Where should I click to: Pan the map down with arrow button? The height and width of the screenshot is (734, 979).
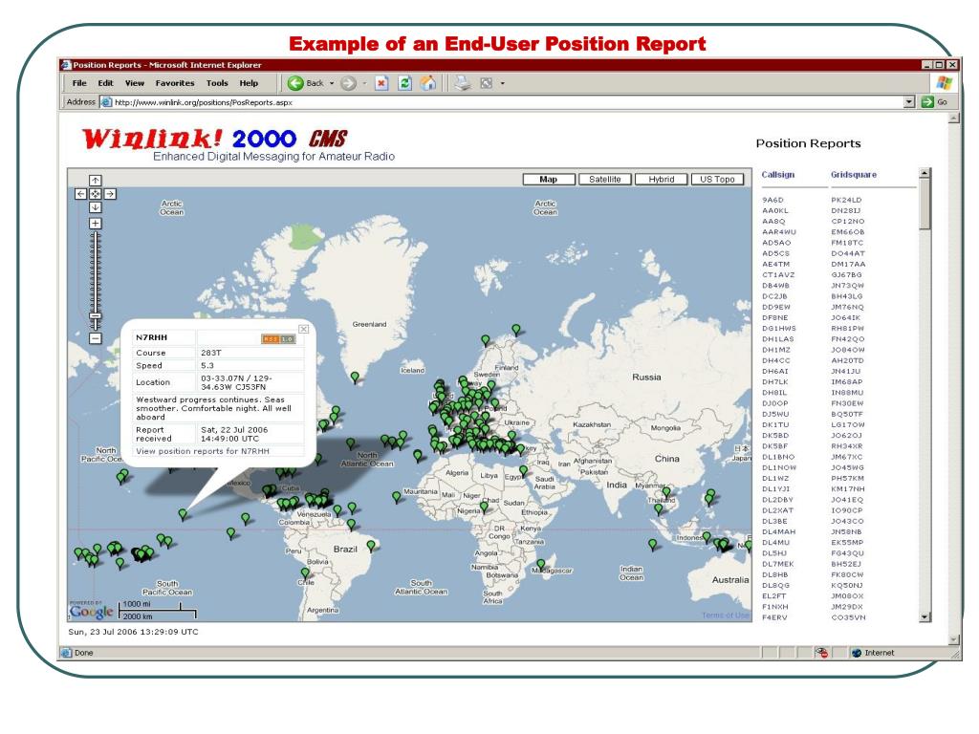point(95,207)
